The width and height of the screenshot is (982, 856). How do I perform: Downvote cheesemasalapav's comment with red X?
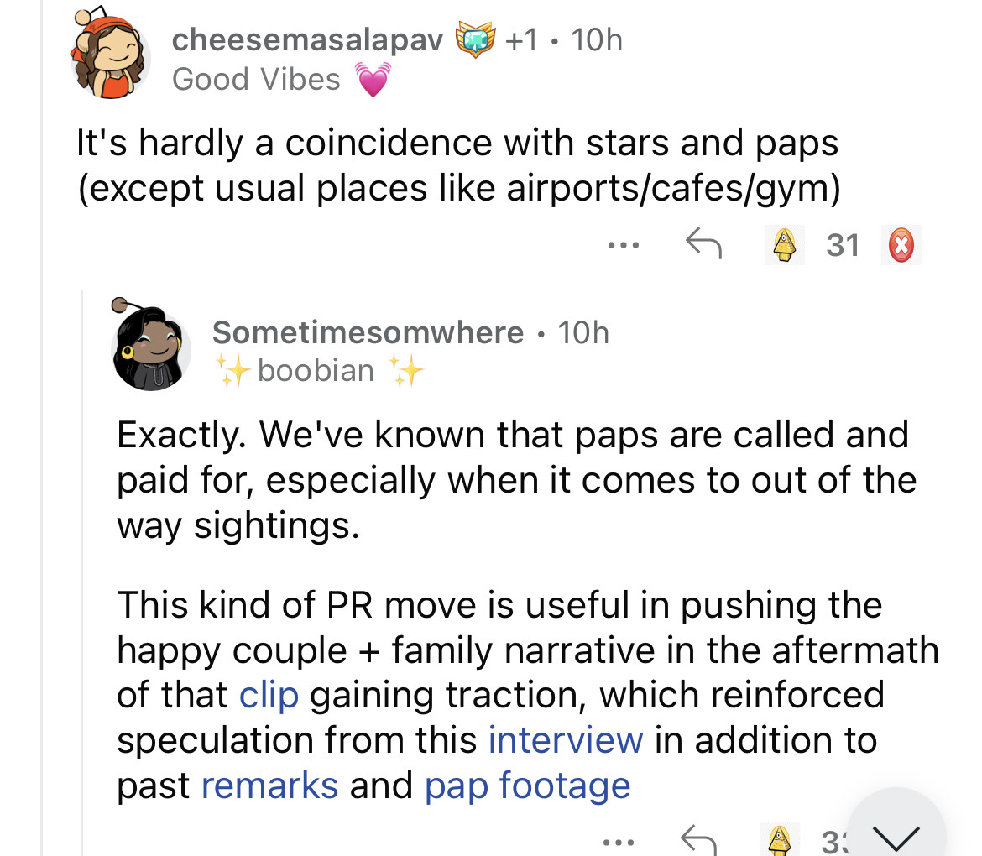(901, 245)
